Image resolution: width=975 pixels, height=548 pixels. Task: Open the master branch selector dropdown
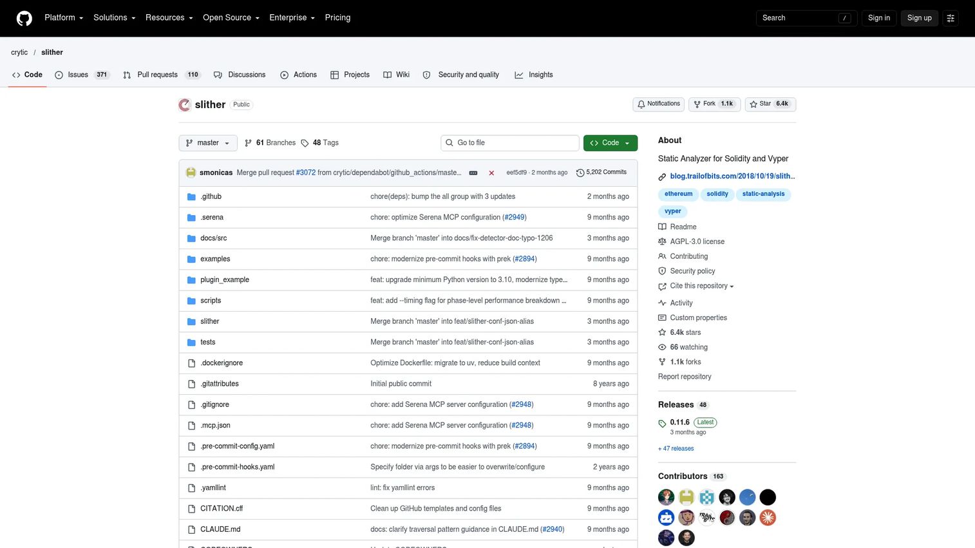(208, 143)
